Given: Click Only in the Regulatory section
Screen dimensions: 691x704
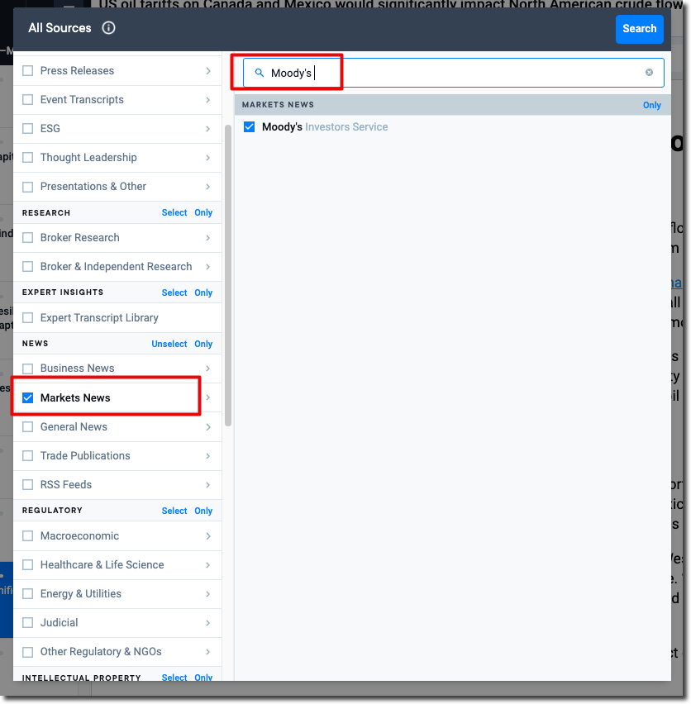Looking at the screenshot, I should pos(203,511).
